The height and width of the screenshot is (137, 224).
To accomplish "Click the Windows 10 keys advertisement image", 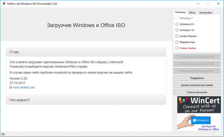I will click(x=199, y=122).
